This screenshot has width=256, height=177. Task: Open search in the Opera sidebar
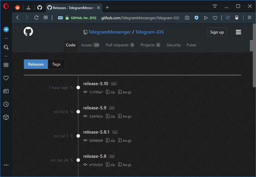coord(6,47)
